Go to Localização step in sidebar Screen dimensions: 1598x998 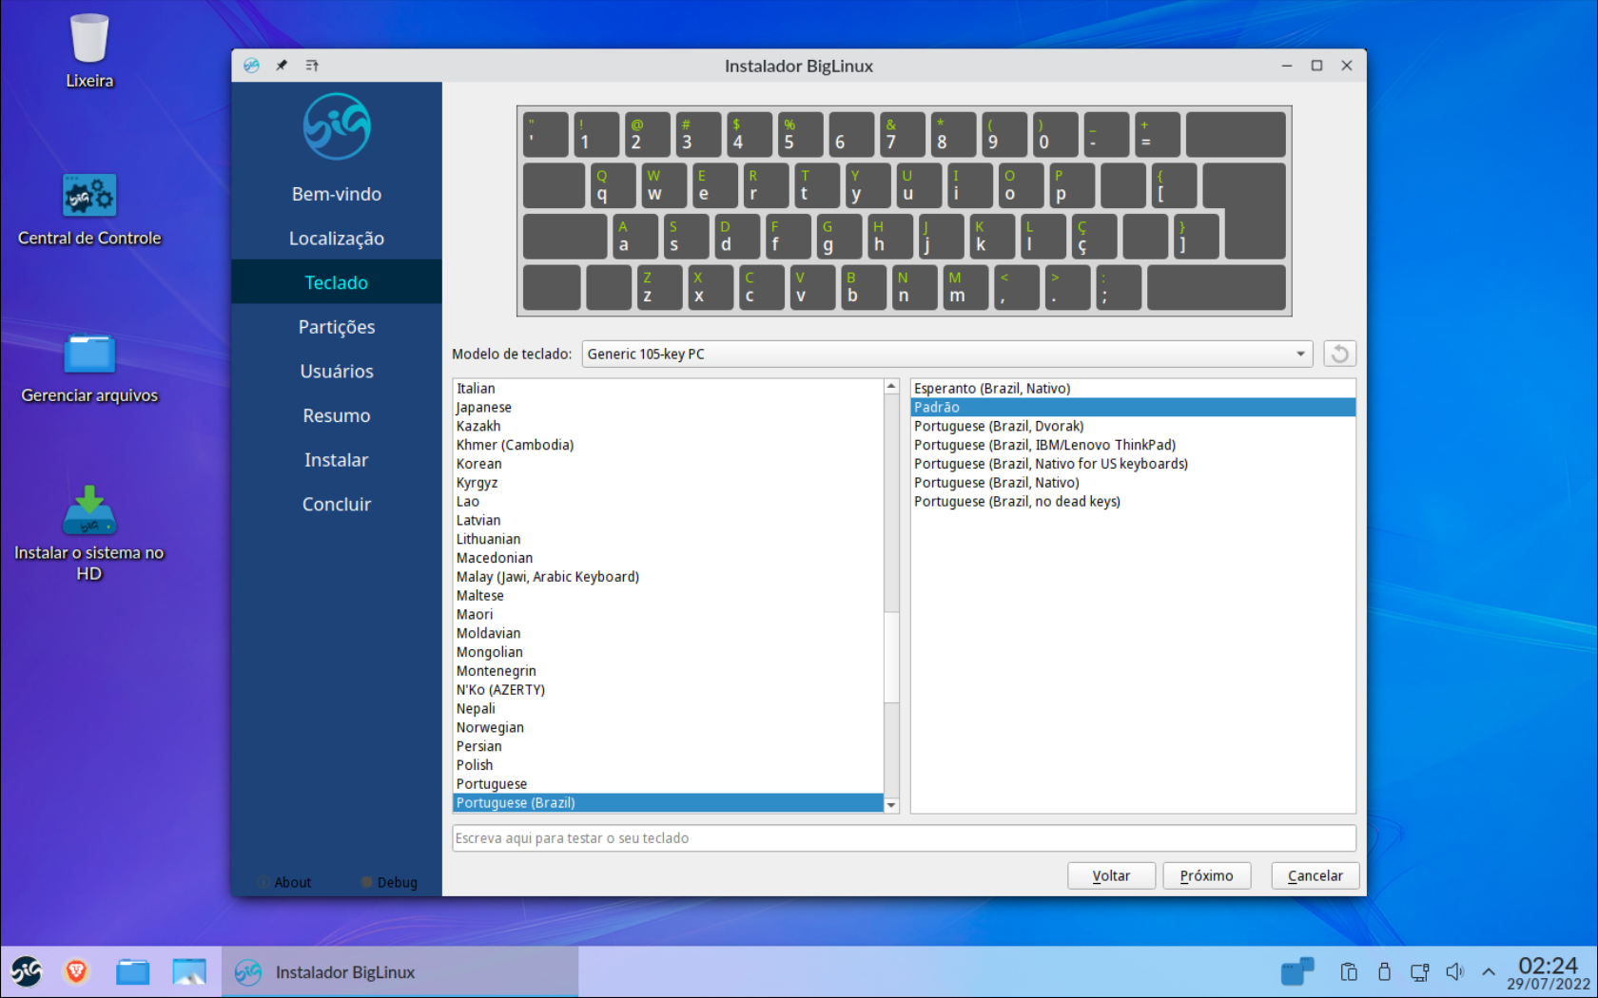337,239
